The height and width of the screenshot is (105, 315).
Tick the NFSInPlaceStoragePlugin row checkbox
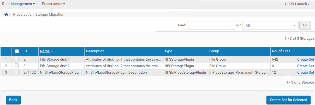click(x=17, y=72)
